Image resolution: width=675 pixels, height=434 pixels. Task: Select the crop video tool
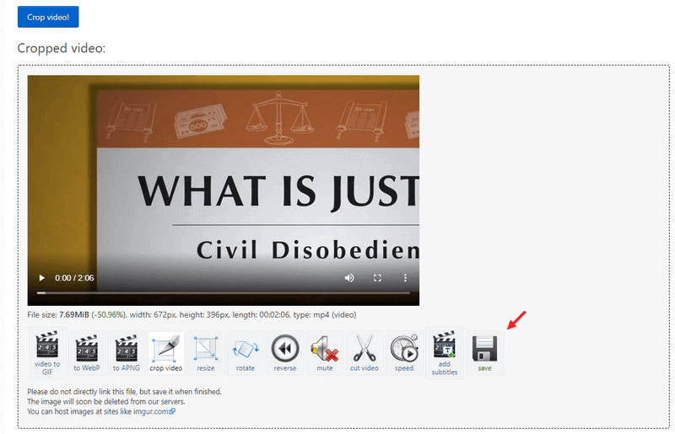(165, 353)
